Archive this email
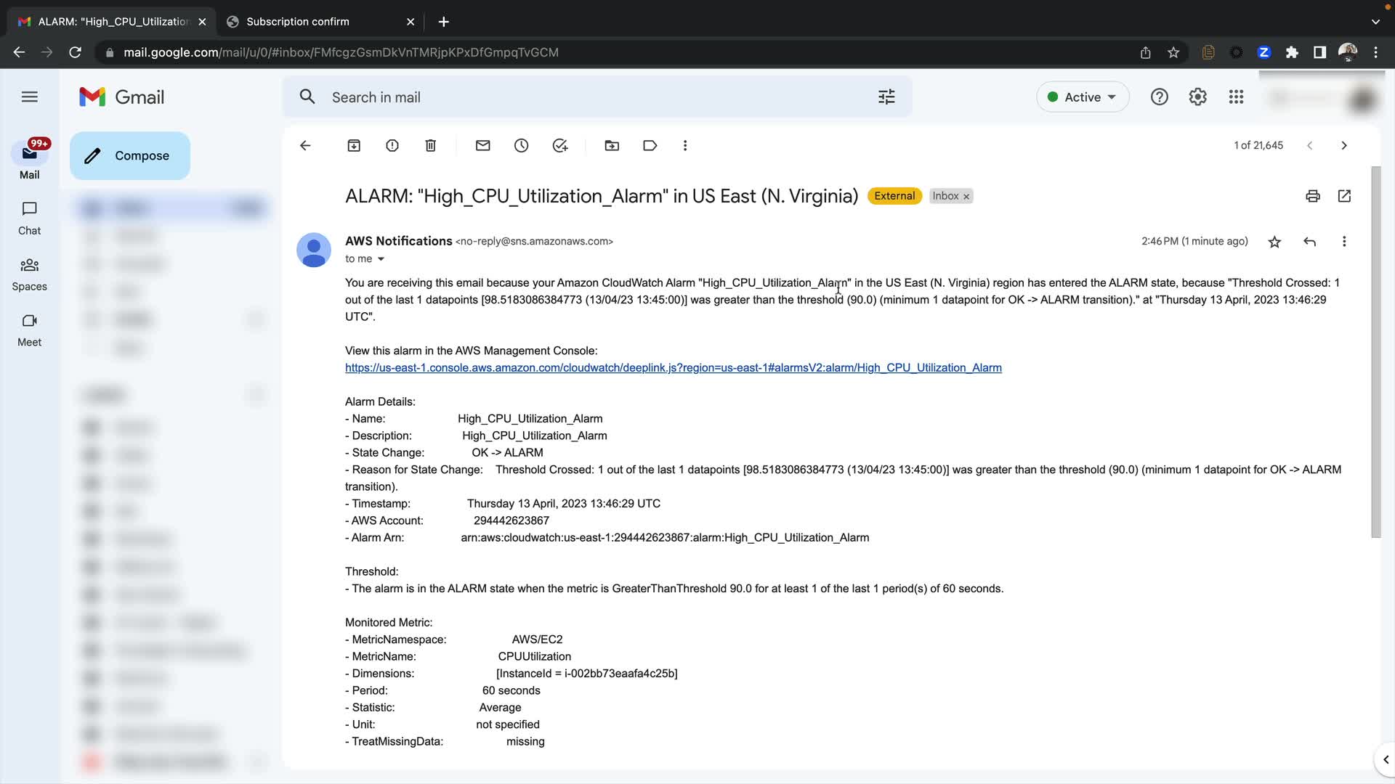The height and width of the screenshot is (784, 1395). point(354,146)
